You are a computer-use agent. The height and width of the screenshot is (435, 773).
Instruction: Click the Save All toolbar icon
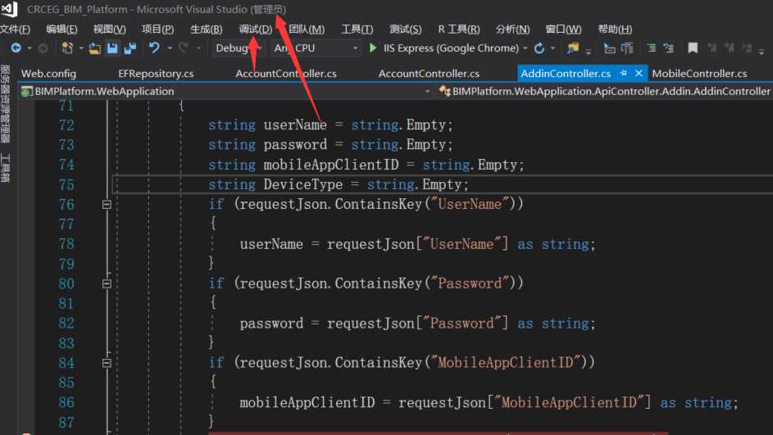(x=130, y=48)
